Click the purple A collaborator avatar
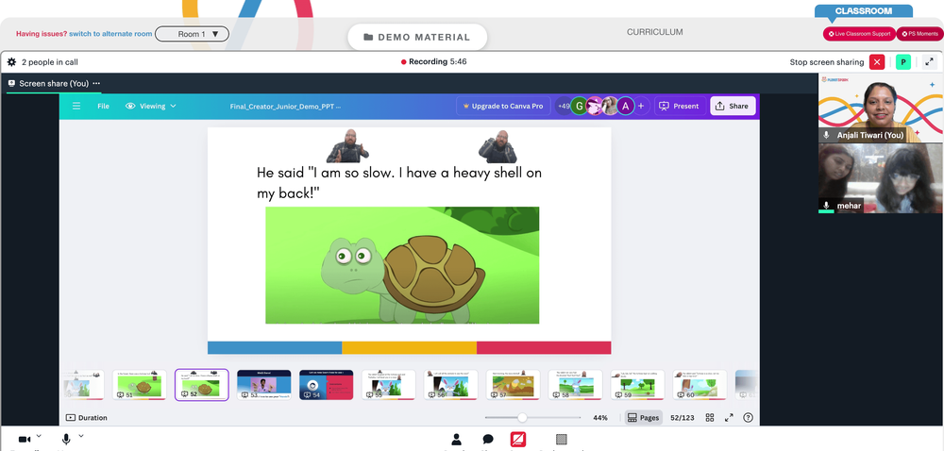This screenshot has width=944, height=451. pyautogui.click(x=626, y=106)
